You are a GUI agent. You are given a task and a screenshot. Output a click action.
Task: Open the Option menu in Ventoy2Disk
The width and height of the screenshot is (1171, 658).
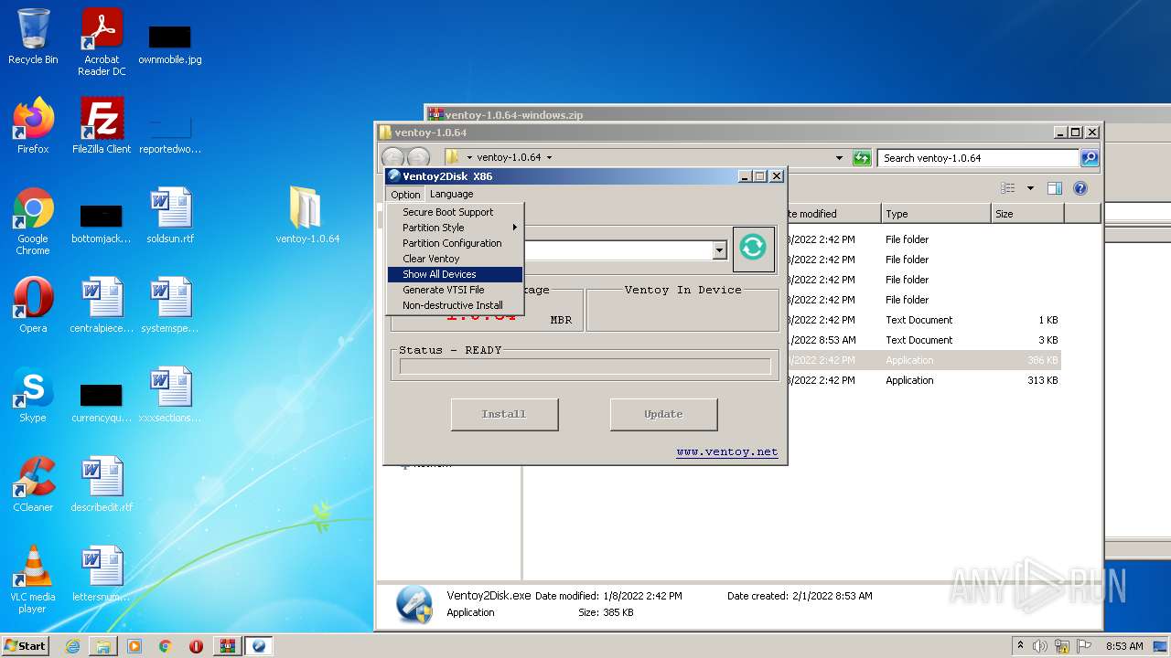(405, 194)
